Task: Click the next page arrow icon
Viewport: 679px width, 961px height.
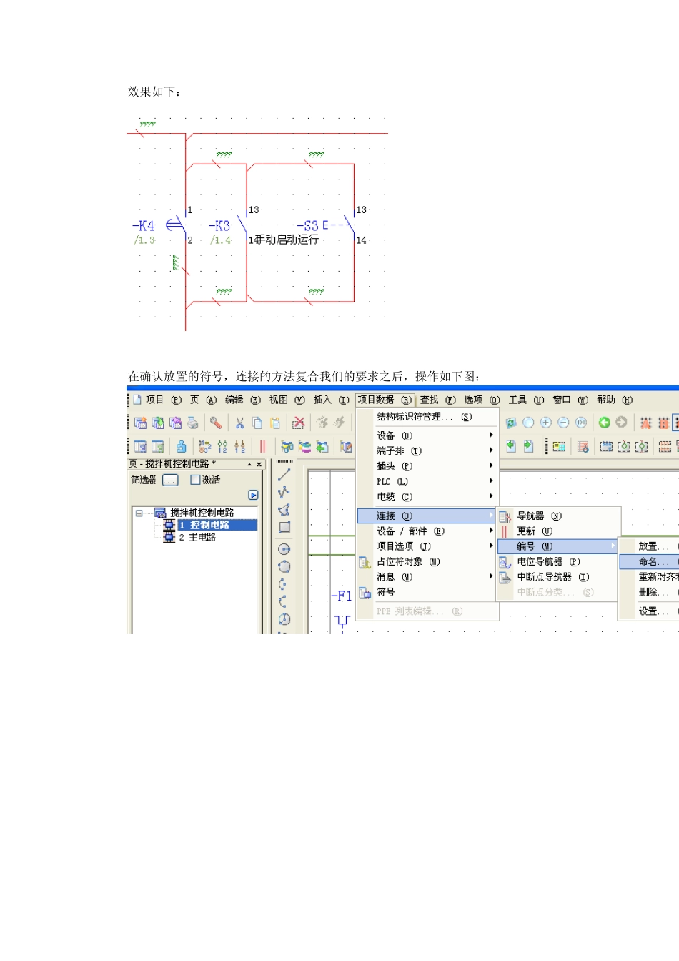Action: 528,446
